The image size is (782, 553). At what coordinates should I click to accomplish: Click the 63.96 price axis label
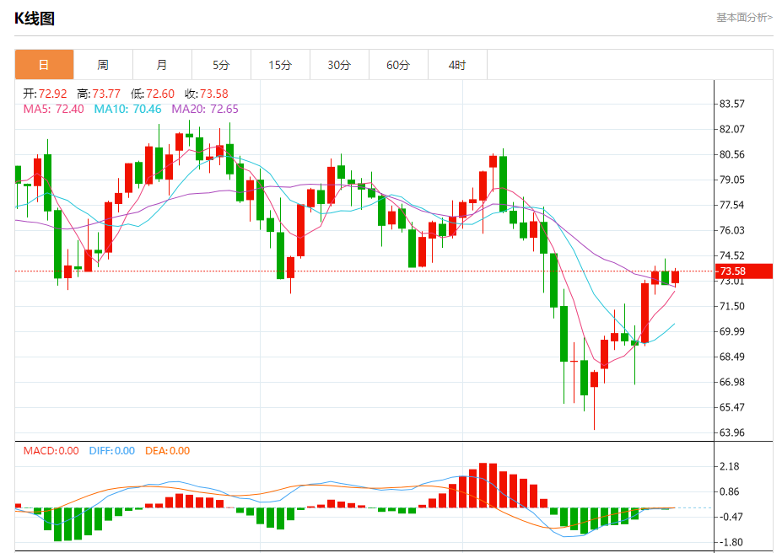[x=731, y=432]
